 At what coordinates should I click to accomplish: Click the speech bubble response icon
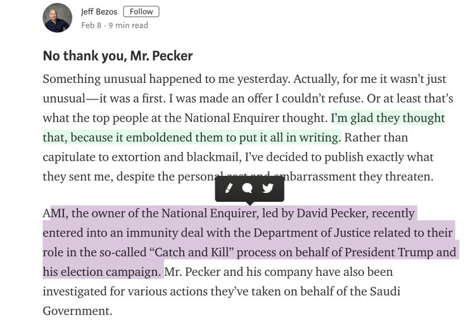pyautogui.click(x=248, y=189)
